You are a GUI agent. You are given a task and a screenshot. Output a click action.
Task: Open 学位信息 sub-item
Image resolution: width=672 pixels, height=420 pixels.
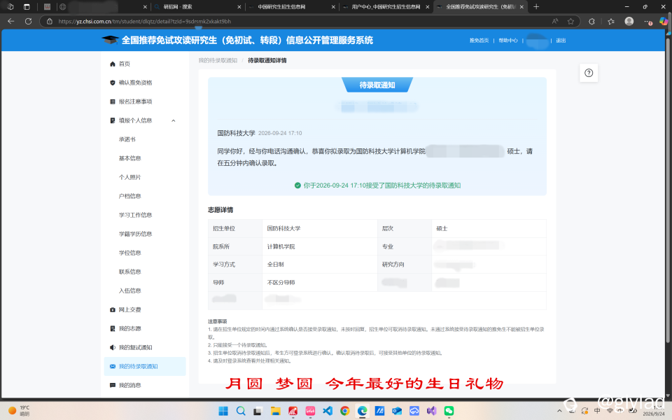point(130,253)
